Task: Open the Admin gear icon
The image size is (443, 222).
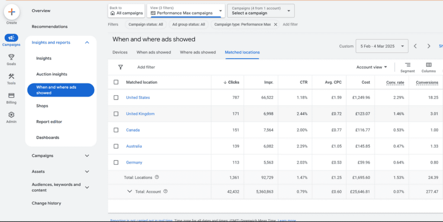Action: [x=11, y=115]
